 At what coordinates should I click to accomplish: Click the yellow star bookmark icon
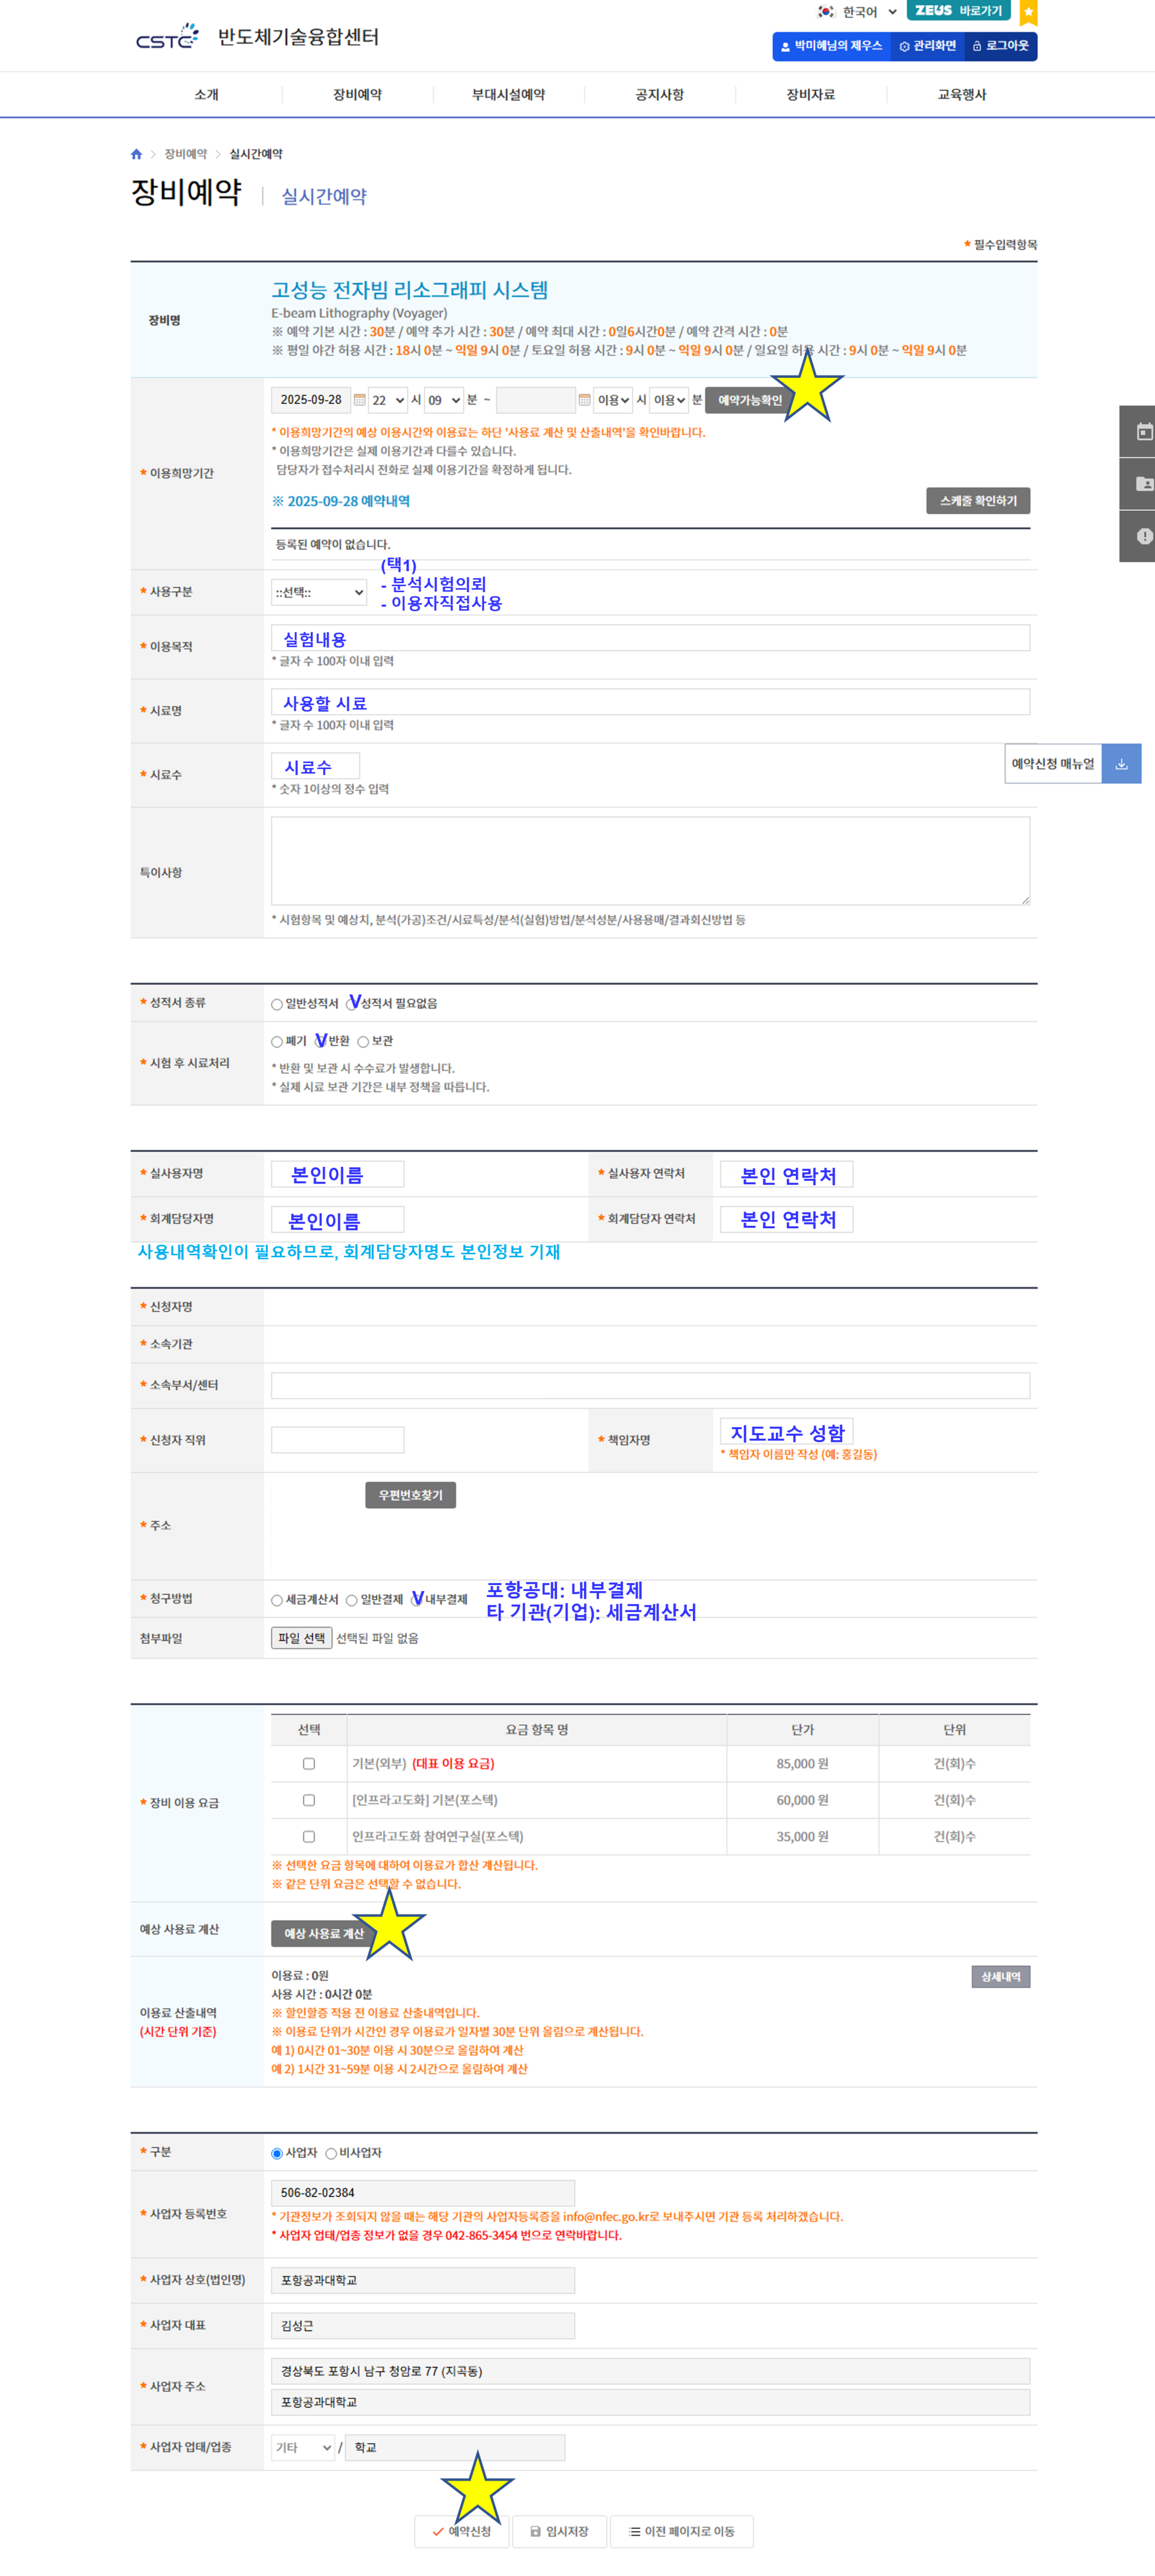point(1028,12)
